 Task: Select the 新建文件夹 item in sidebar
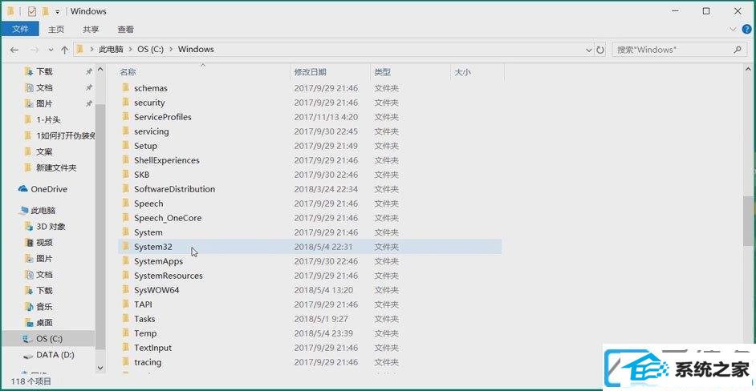(x=56, y=167)
